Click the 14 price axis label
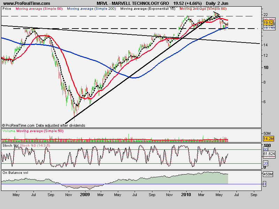 pyautogui.click(x=265, y=45)
